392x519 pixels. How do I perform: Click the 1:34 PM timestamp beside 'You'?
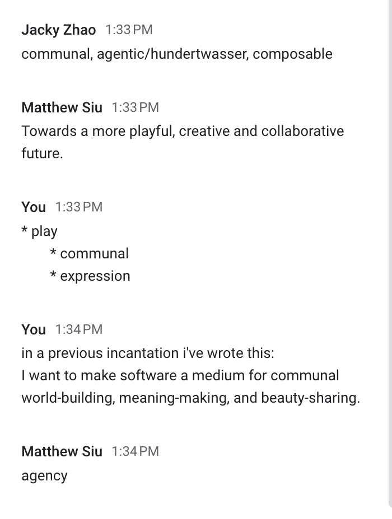(79, 329)
